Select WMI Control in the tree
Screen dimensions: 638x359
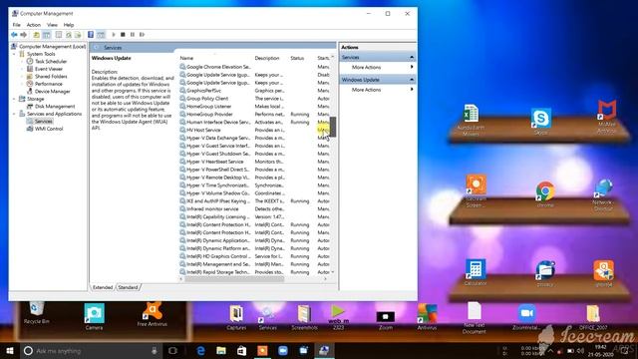pos(45,129)
